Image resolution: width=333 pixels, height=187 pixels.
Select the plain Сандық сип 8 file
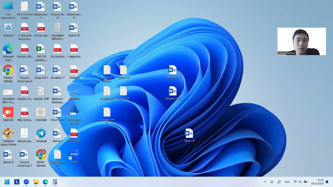(107, 116)
